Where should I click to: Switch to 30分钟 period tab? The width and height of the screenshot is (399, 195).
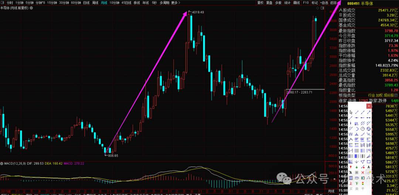tap(64, 3)
